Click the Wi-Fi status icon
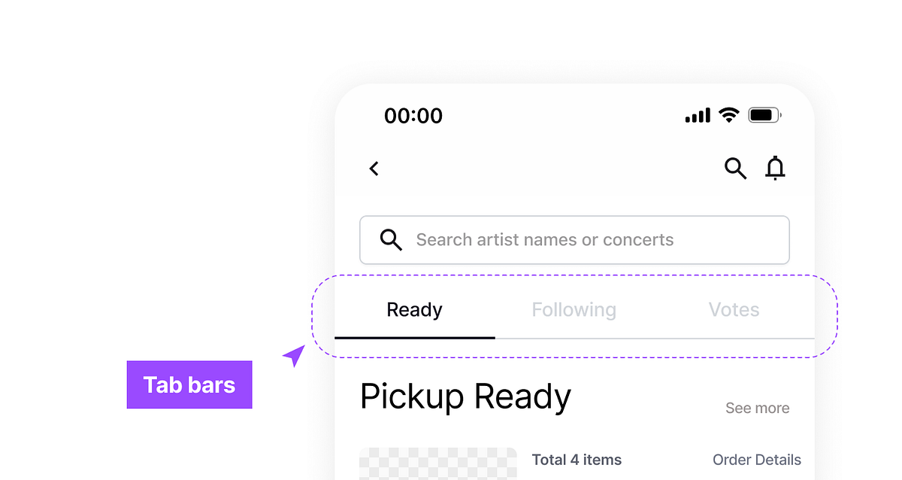This screenshot has width=902, height=480. click(729, 114)
